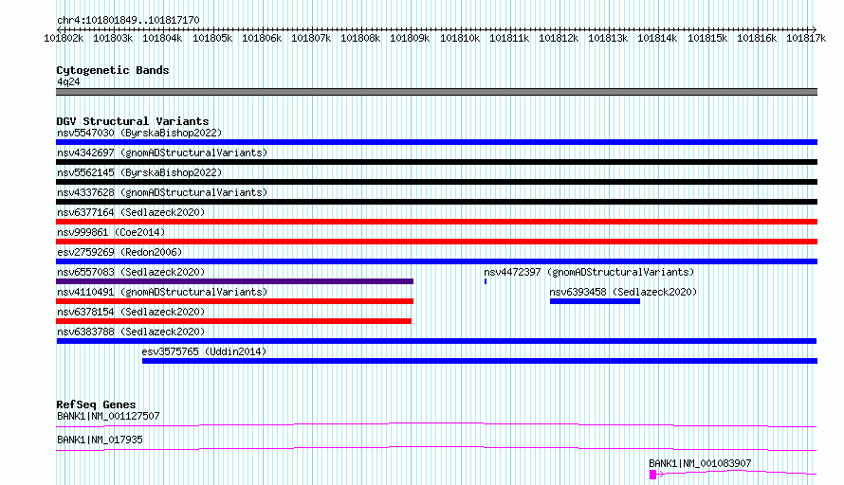Viewport: 844px width, 485px height.
Task: Open the DGV Structural Variants track heading
Action: [133, 121]
